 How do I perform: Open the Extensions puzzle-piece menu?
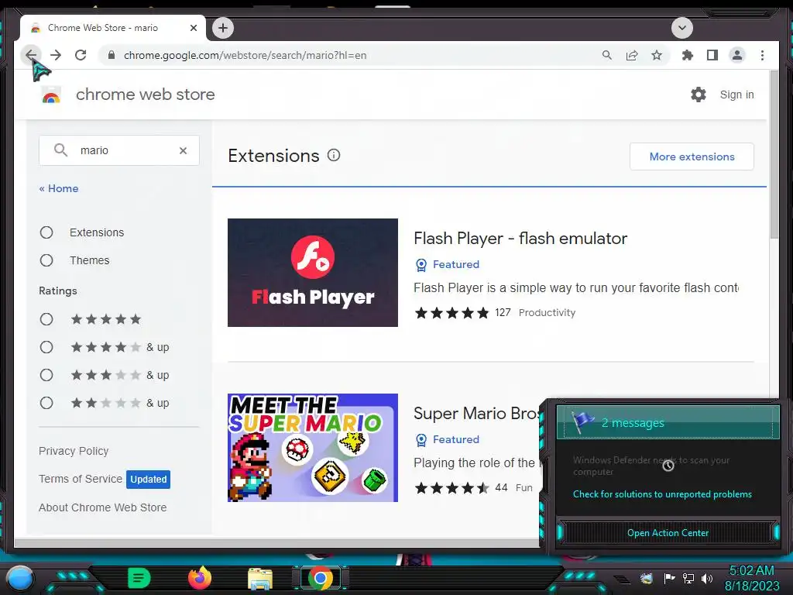(688, 55)
